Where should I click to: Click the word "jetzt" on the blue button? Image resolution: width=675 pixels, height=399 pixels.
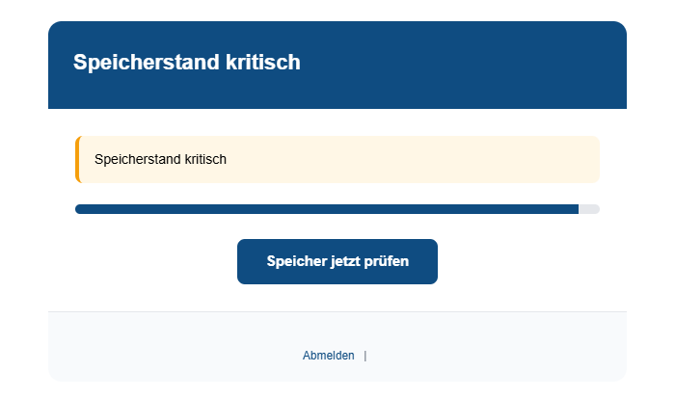345,262
